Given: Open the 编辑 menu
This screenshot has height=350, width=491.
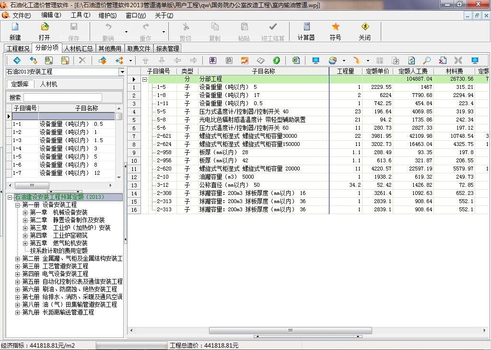Looking at the screenshot, I should pyautogui.click(x=51, y=15).
